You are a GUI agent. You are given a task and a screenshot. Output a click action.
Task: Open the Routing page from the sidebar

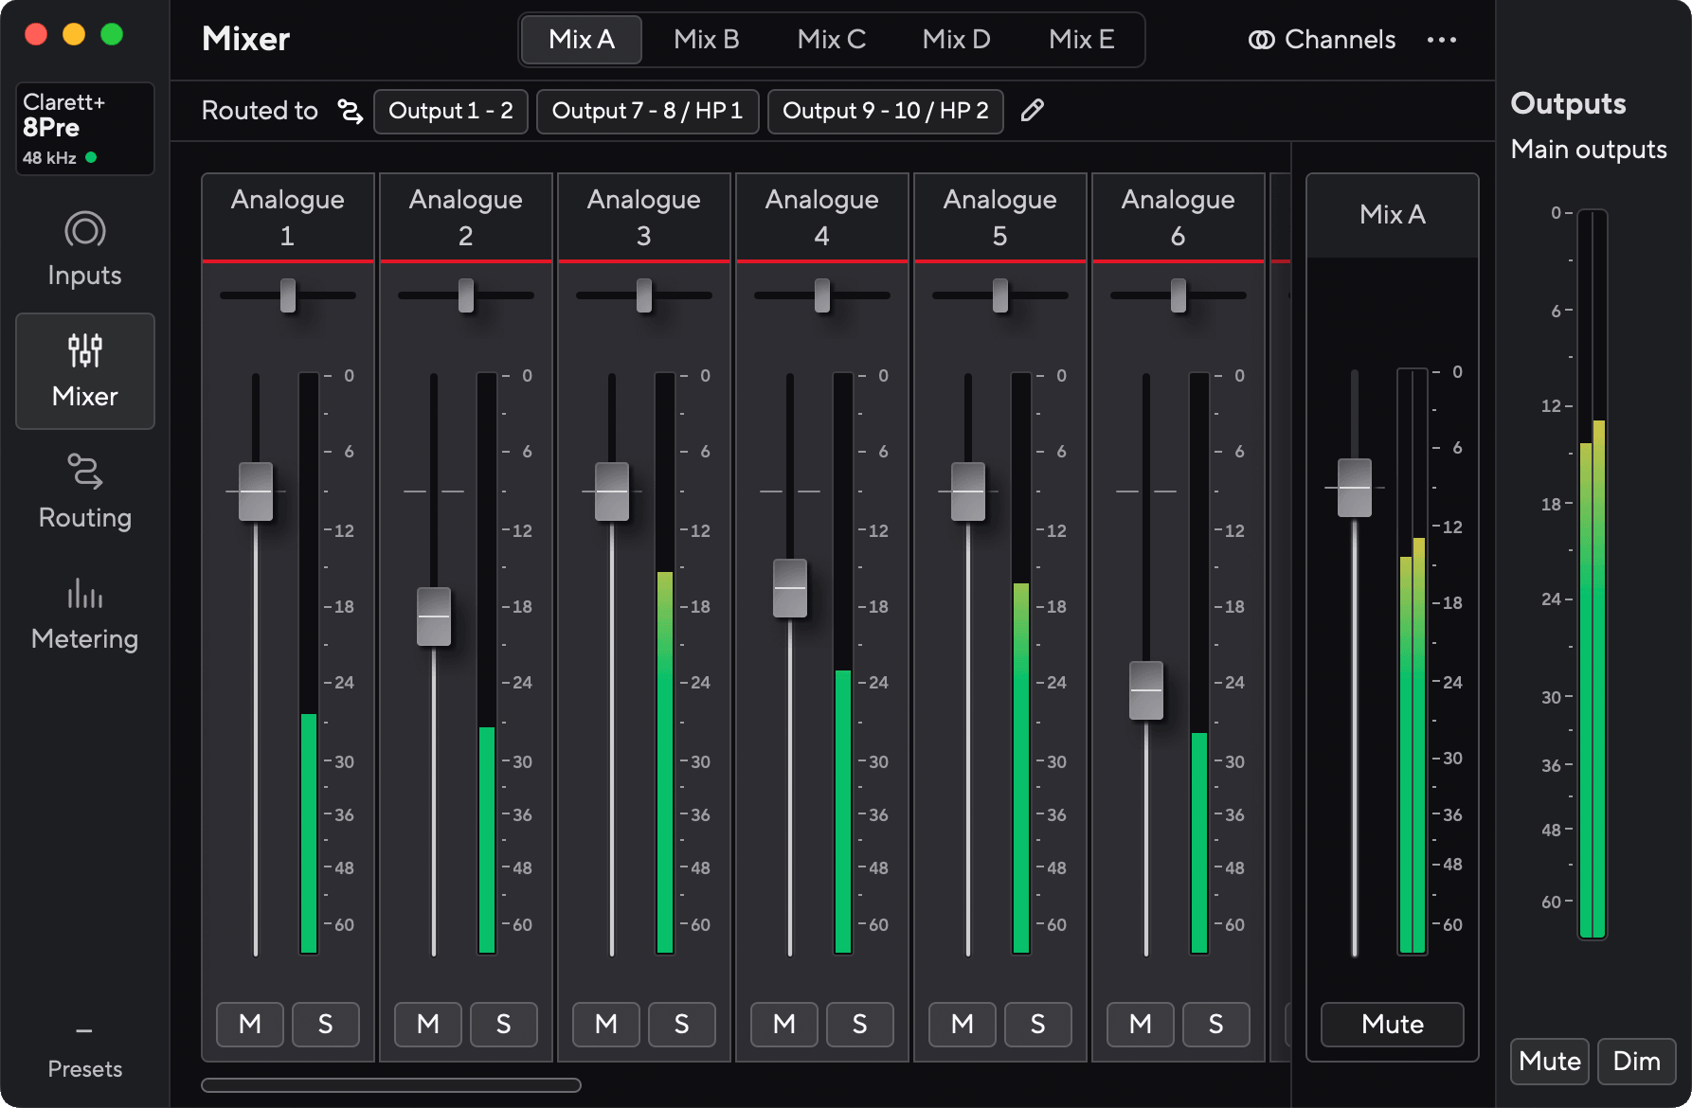(x=85, y=492)
